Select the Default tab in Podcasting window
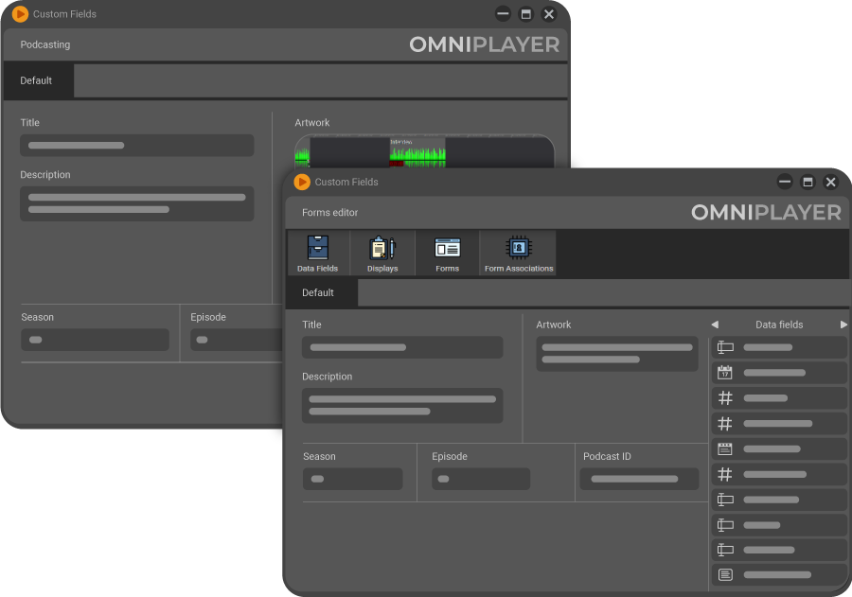852x597 pixels. coord(38,81)
